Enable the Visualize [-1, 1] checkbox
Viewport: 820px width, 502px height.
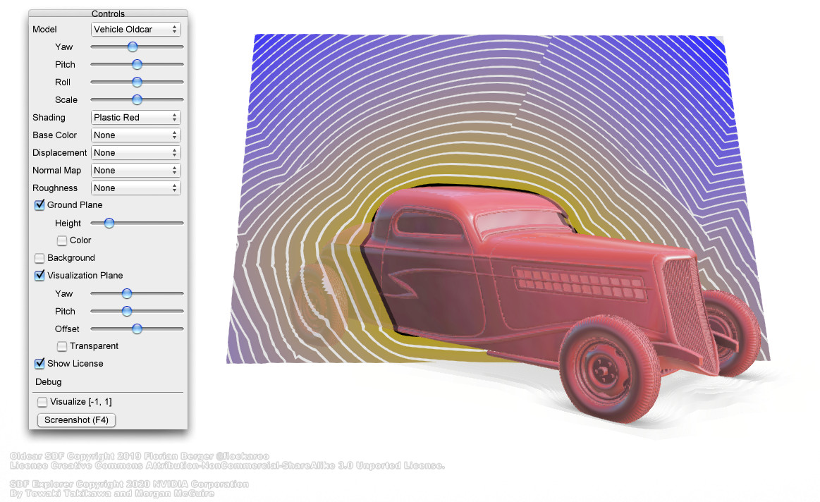pos(42,402)
